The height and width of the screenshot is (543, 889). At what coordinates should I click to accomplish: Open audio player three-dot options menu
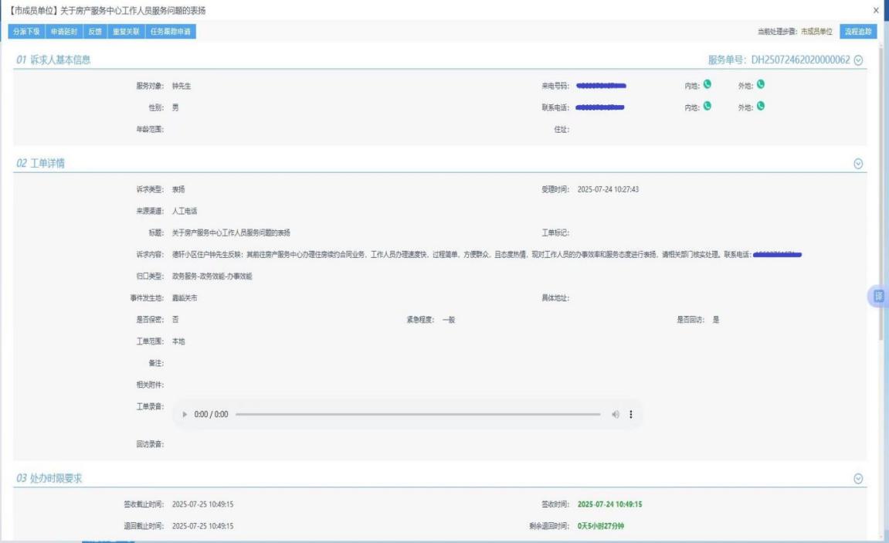click(x=631, y=415)
